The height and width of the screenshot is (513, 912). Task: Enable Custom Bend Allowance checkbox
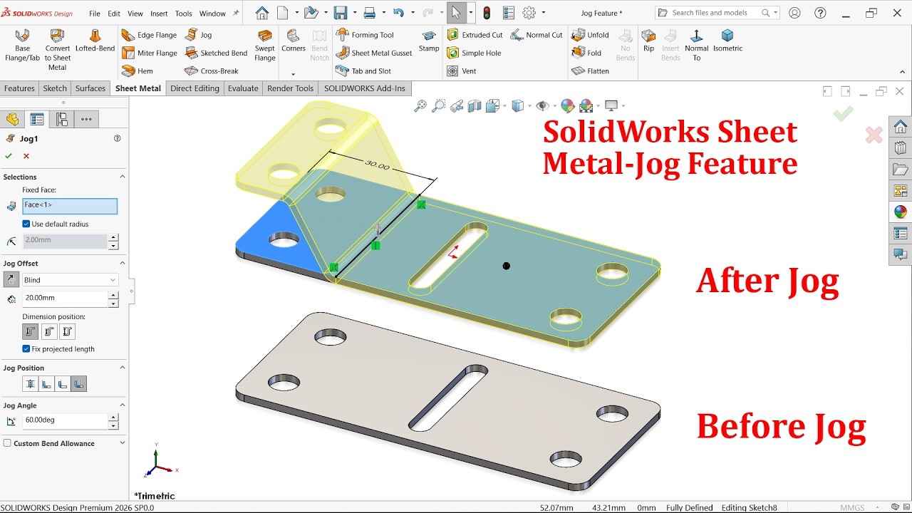click(7, 443)
